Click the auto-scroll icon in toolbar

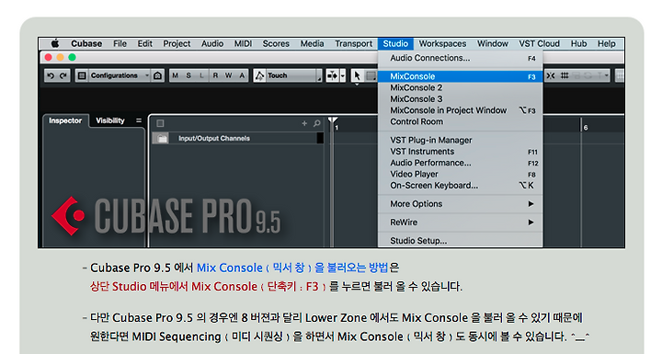pos(332,75)
